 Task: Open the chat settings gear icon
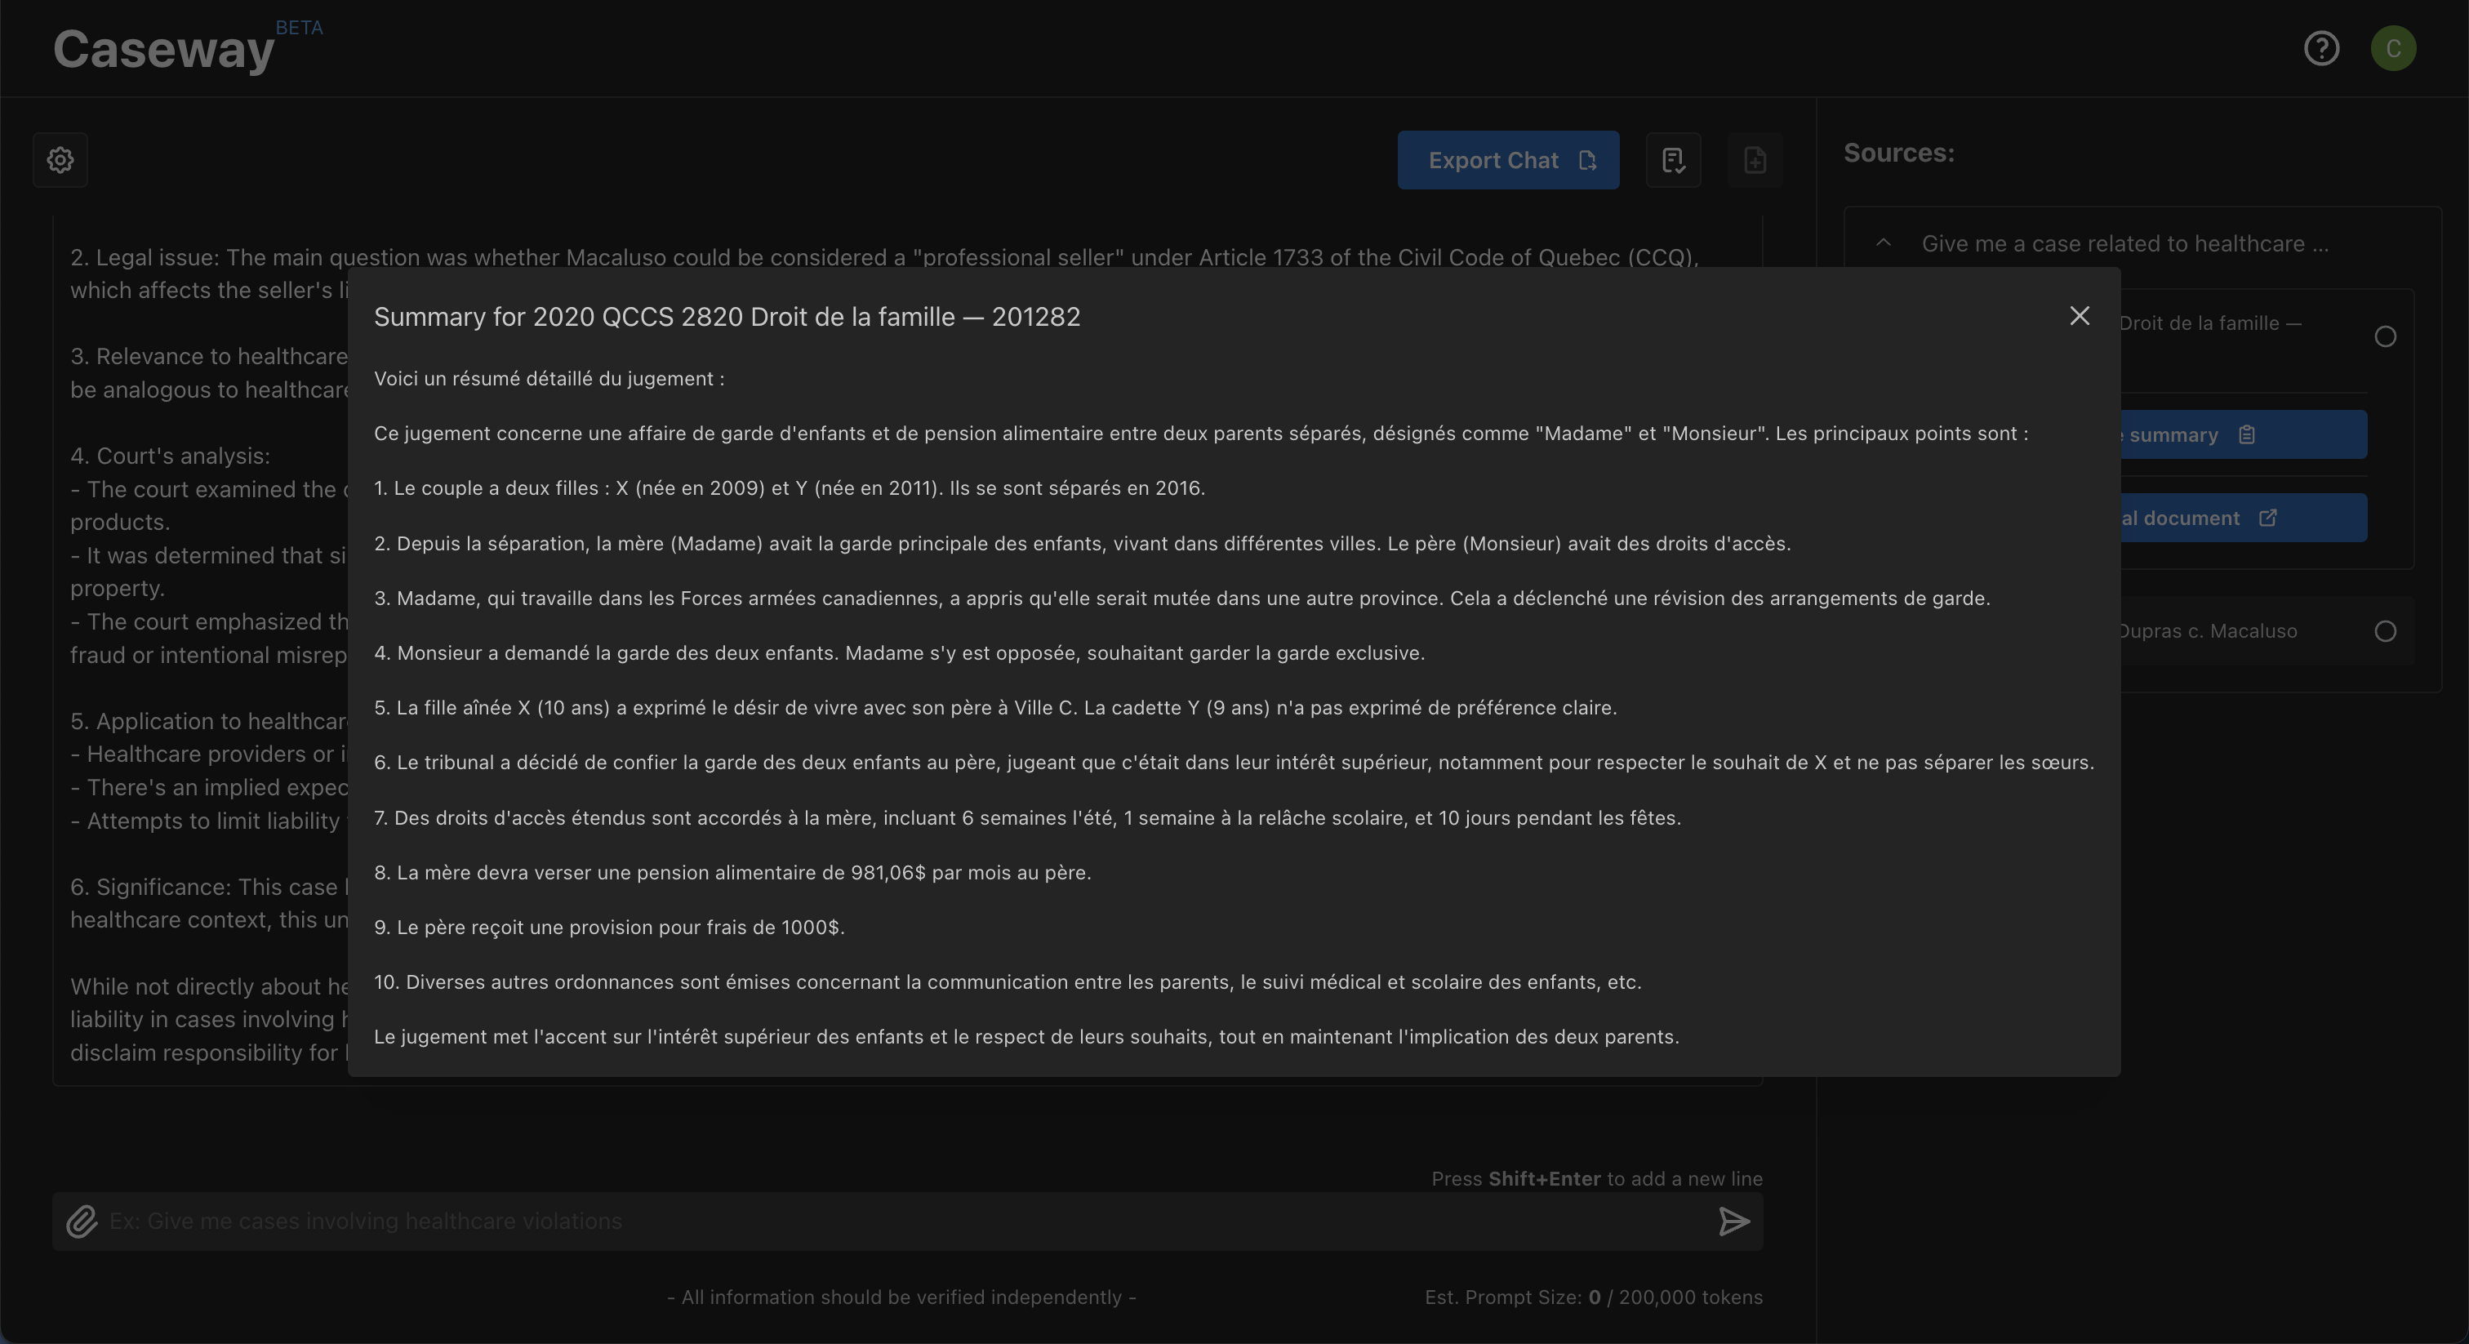60,160
